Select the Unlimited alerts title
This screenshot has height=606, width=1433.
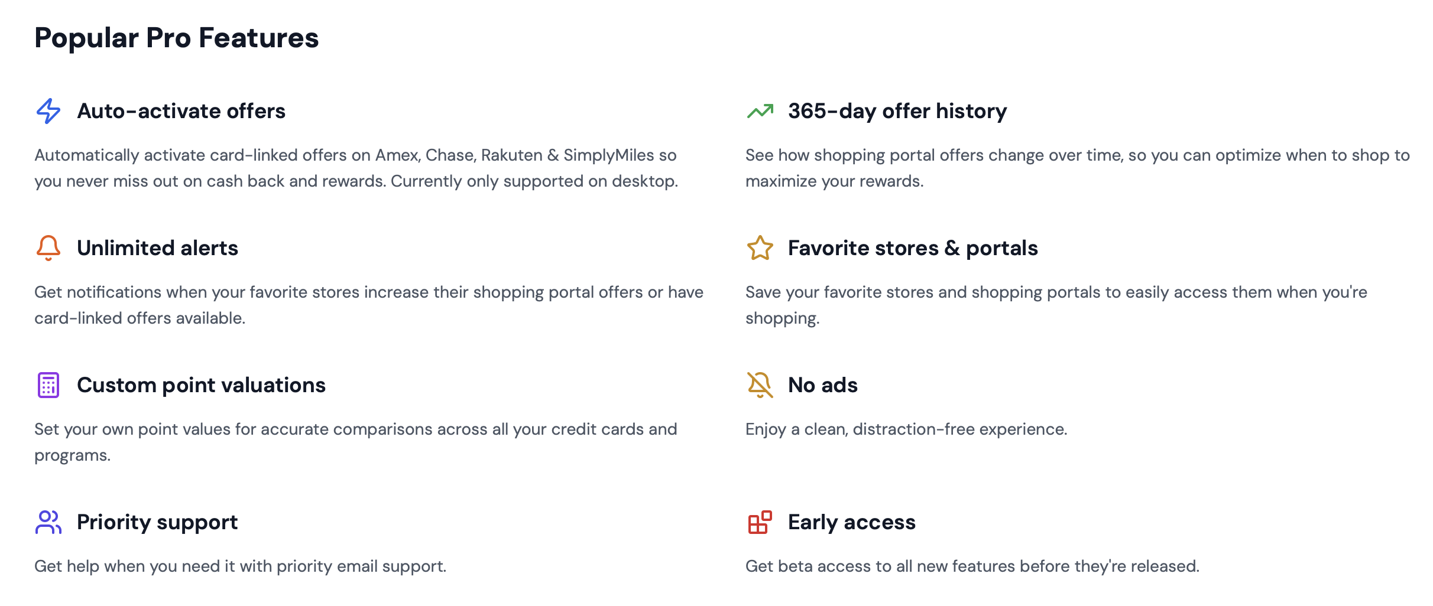pyautogui.click(x=157, y=248)
